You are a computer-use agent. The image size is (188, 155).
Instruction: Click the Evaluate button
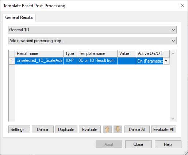(90, 130)
